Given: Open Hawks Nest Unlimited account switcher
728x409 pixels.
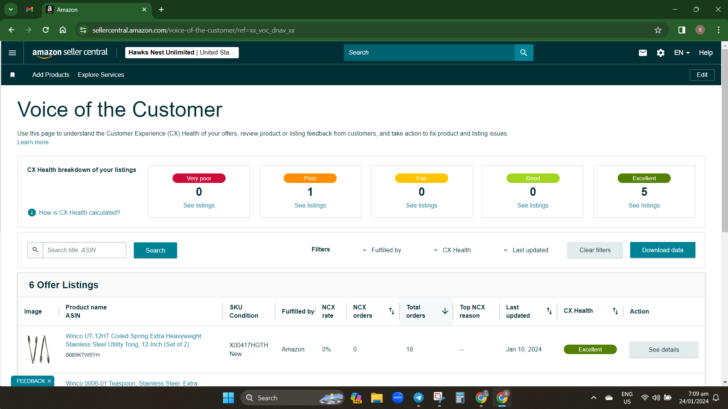Looking at the screenshot, I should tap(182, 53).
